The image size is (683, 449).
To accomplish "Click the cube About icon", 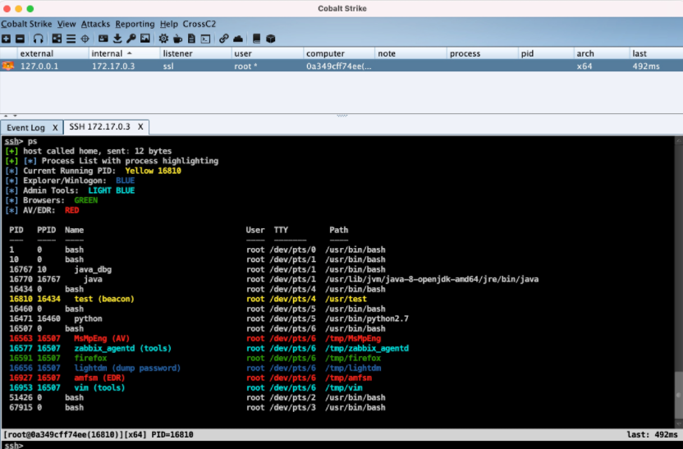I will coord(271,39).
